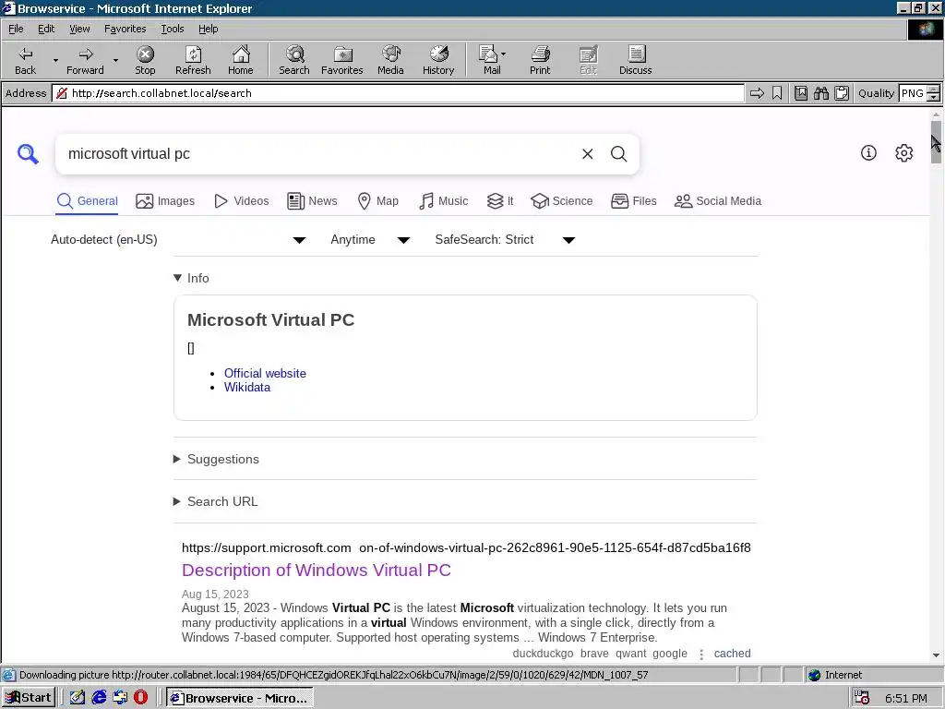Expand the Search URL section
This screenshot has height=709, width=945.
[x=216, y=501]
